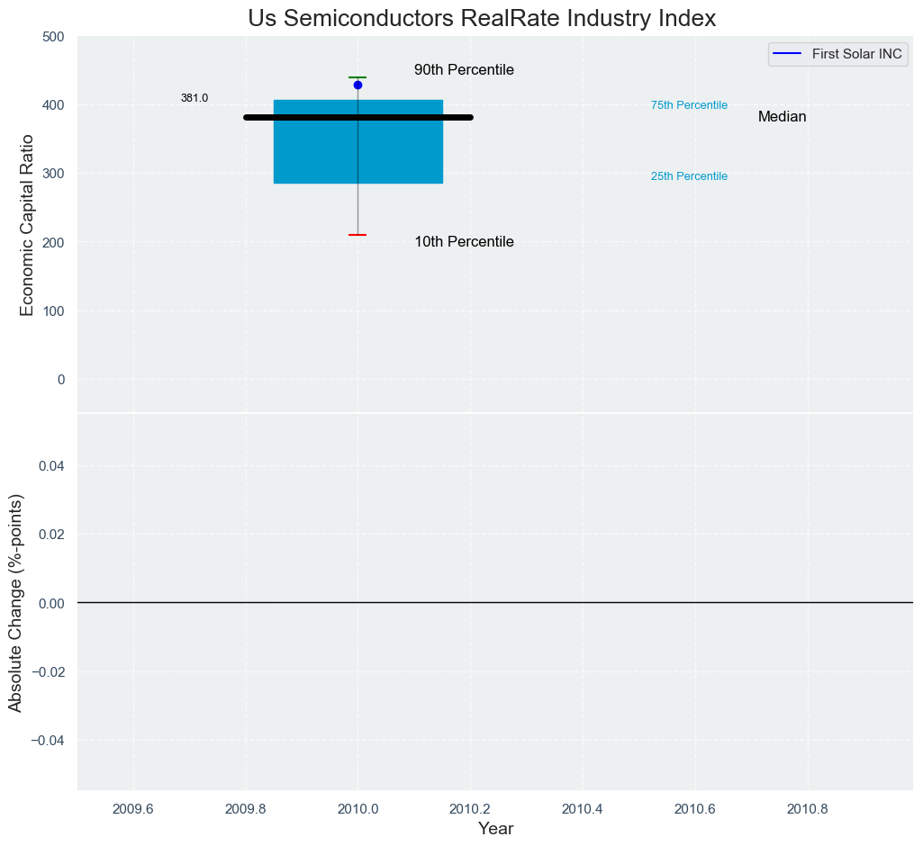Click the zero baseline in the lower chart
This screenshot has height=846, width=923.
(495, 602)
